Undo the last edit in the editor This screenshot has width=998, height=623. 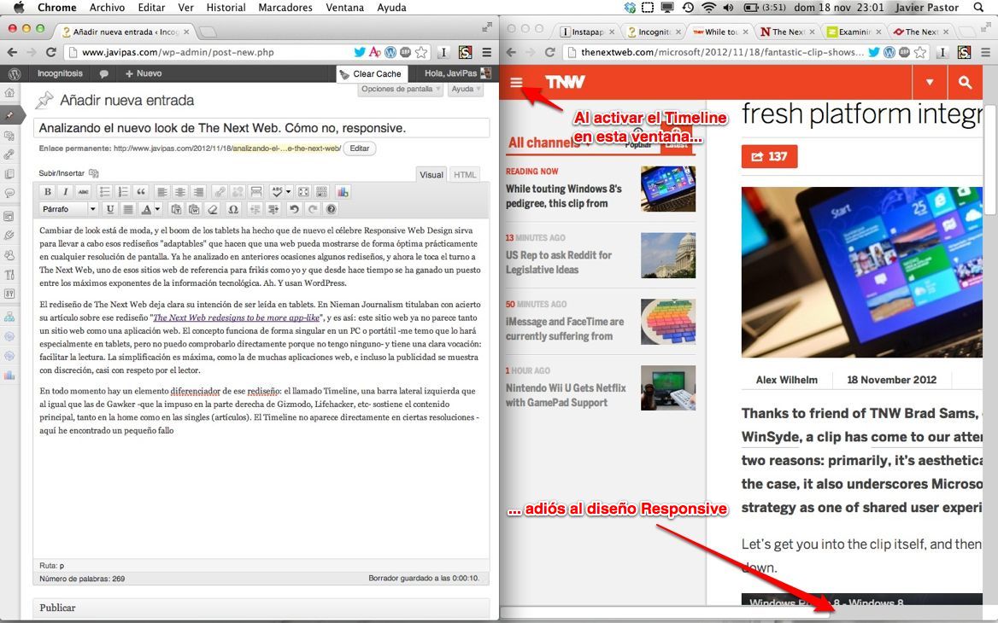pyautogui.click(x=294, y=208)
